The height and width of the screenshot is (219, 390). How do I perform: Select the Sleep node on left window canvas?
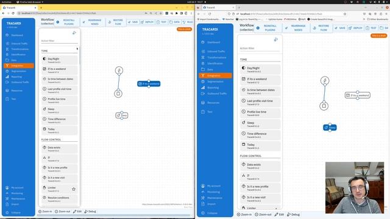122,115
